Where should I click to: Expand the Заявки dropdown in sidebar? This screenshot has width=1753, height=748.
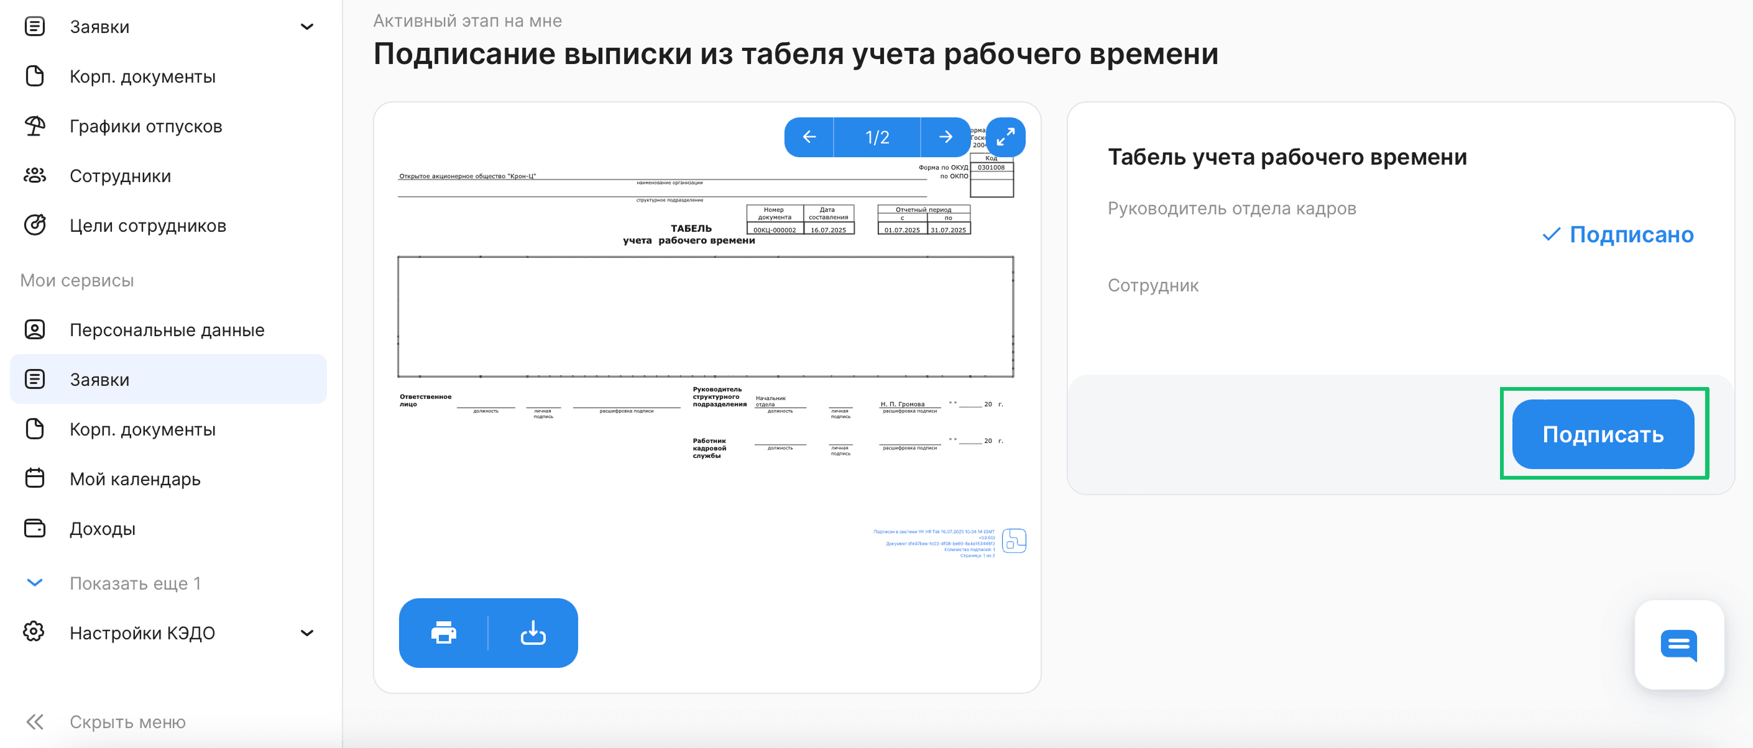point(308,27)
